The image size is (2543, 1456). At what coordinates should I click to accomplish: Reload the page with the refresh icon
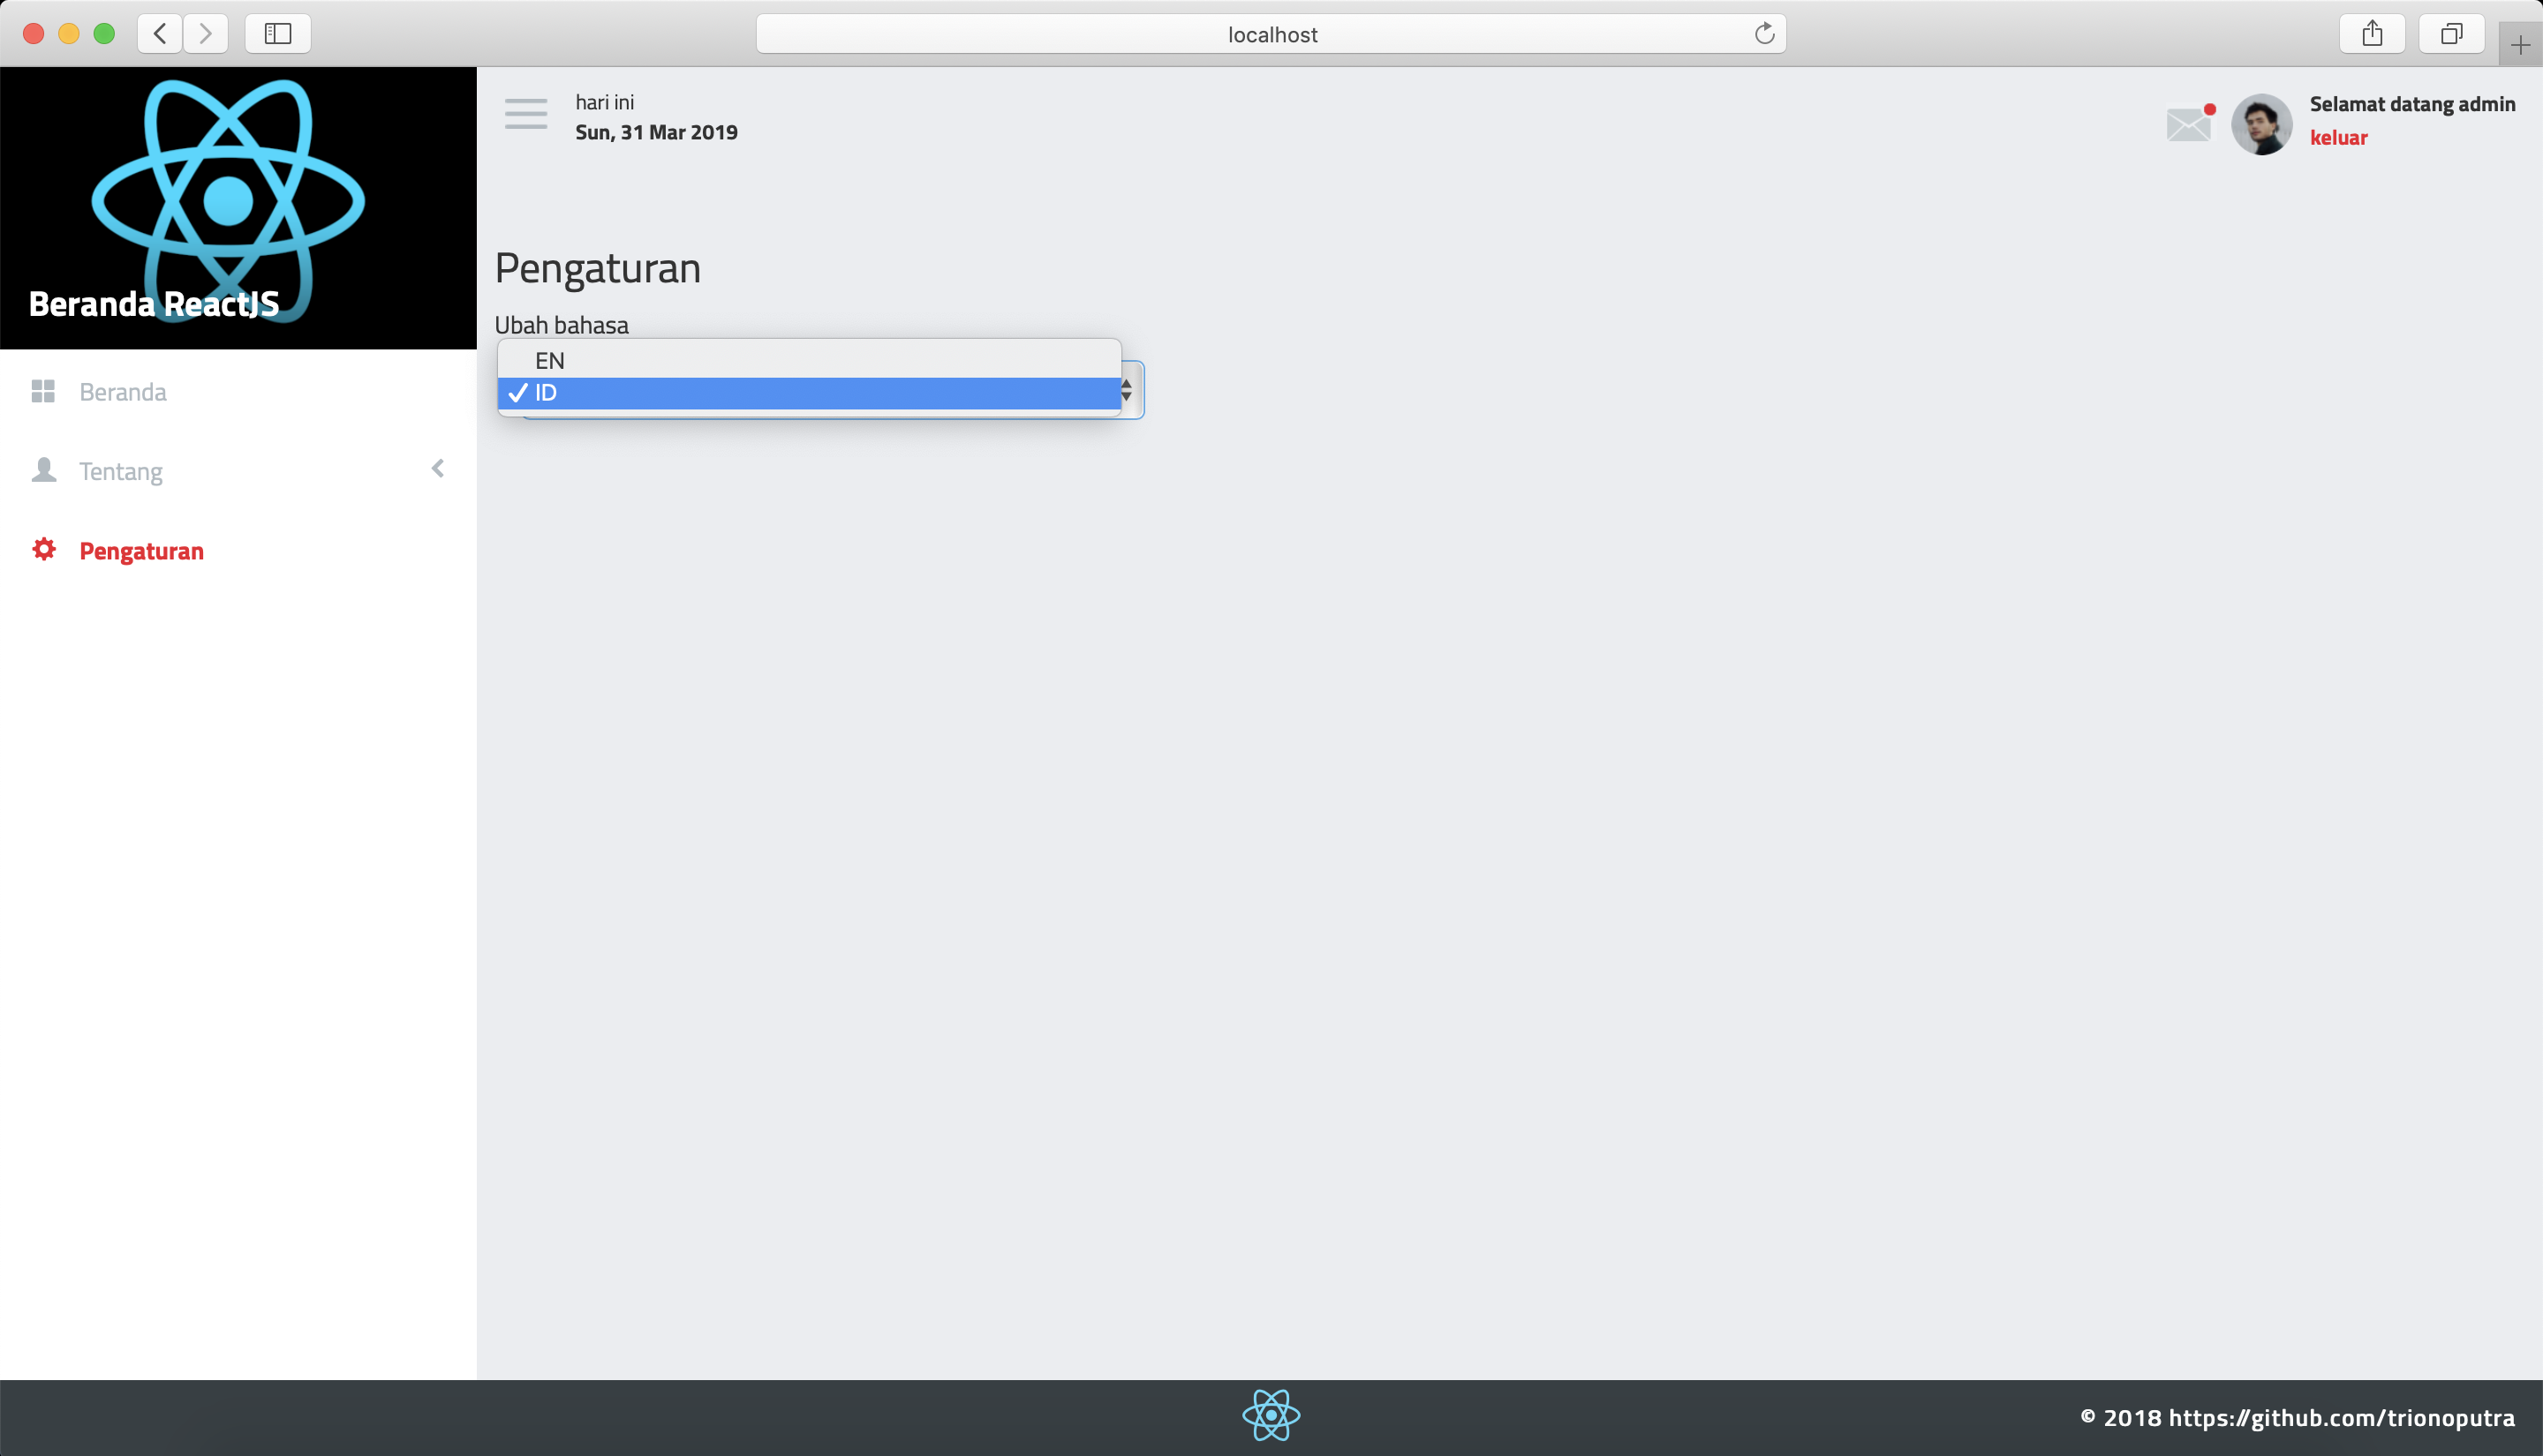tap(1763, 34)
